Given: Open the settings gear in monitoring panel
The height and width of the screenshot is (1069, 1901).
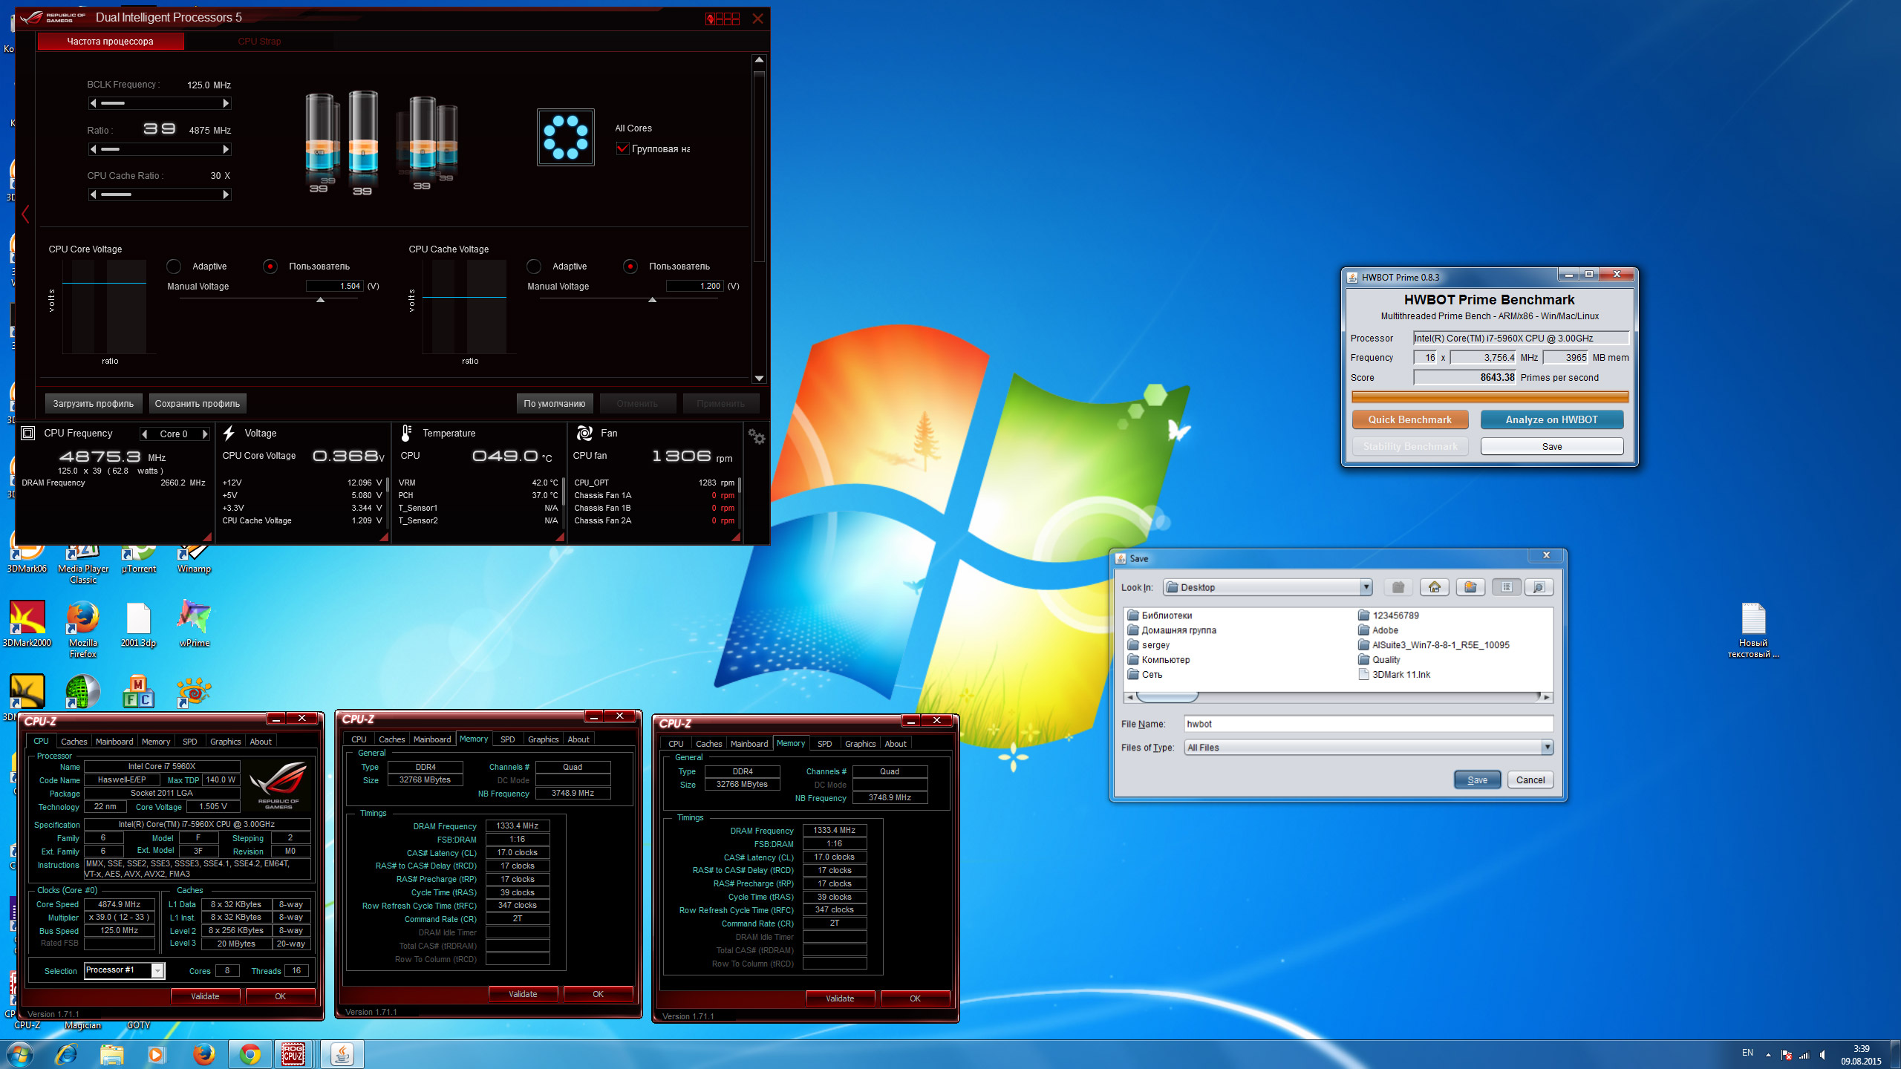Looking at the screenshot, I should pos(756,437).
